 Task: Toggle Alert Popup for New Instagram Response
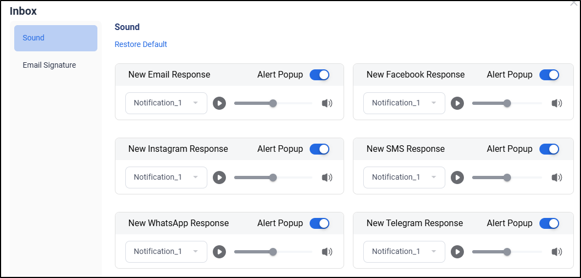tap(319, 149)
